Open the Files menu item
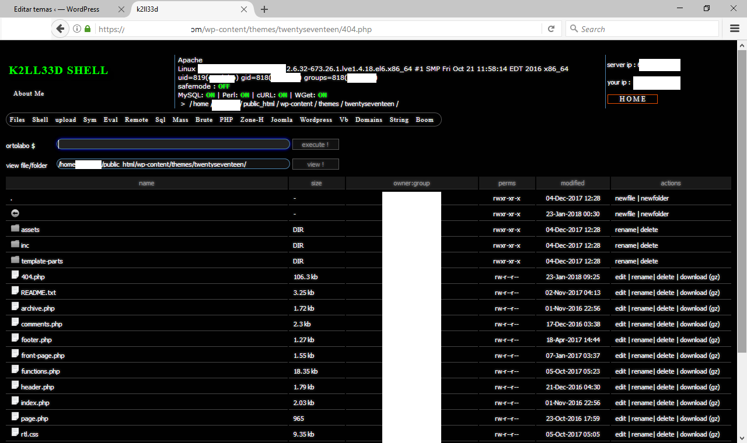 [x=18, y=119]
